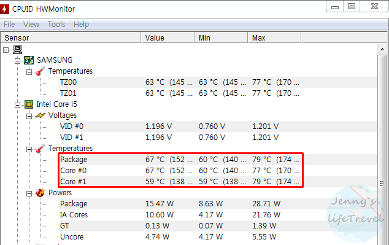
Task: Select the VID #1 voltage row
Action: [218, 138]
